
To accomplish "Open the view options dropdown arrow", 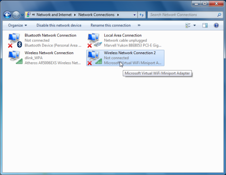I will (x=195, y=25).
